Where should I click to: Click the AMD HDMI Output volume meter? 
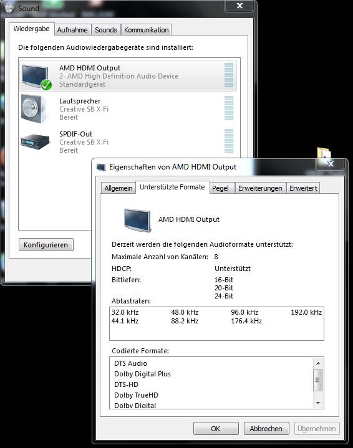229,75
